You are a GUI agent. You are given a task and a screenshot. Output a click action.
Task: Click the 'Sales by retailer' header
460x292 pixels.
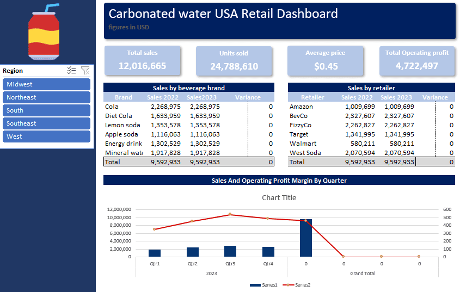pos(371,88)
